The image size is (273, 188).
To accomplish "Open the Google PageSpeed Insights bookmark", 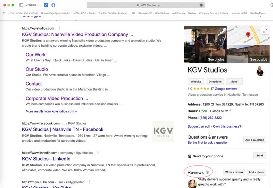I will coord(56,13).
